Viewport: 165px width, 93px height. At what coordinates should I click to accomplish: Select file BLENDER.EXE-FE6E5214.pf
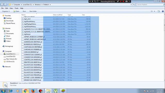32,44
